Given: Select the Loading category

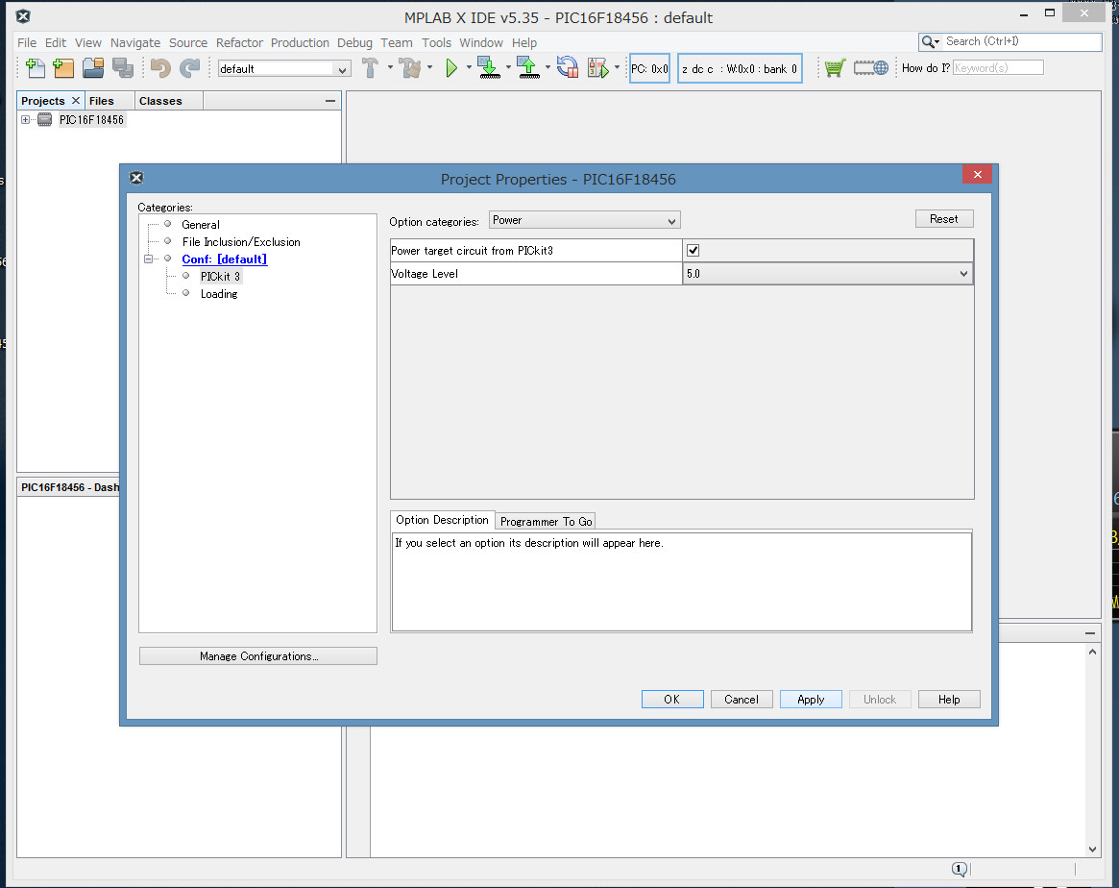Looking at the screenshot, I should (x=219, y=294).
